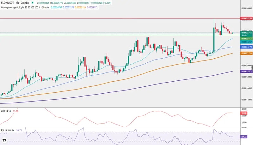Click the RSI value 59.73 in the RSI legend

(x=19, y=130)
